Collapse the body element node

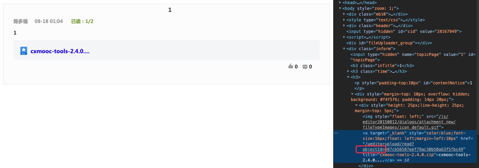(340, 8)
